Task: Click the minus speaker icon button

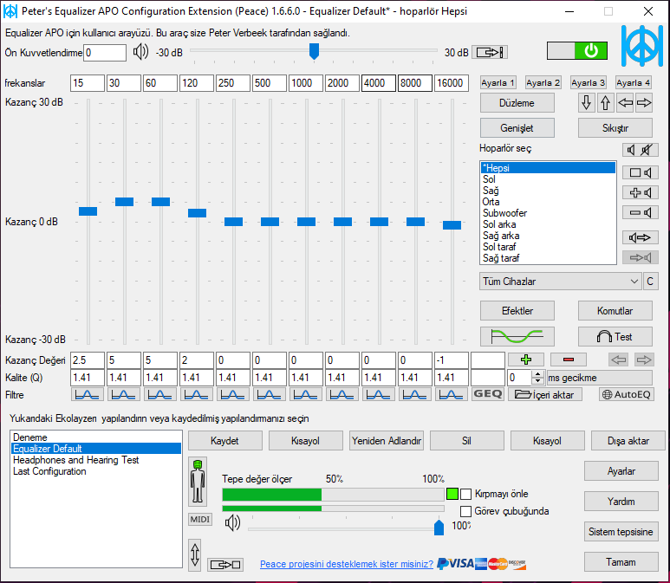Action: pos(640,212)
